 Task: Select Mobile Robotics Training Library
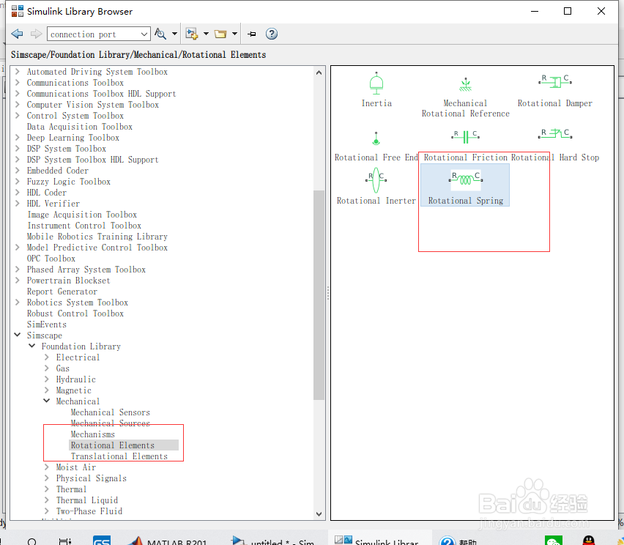pyautogui.click(x=97, y=237)
